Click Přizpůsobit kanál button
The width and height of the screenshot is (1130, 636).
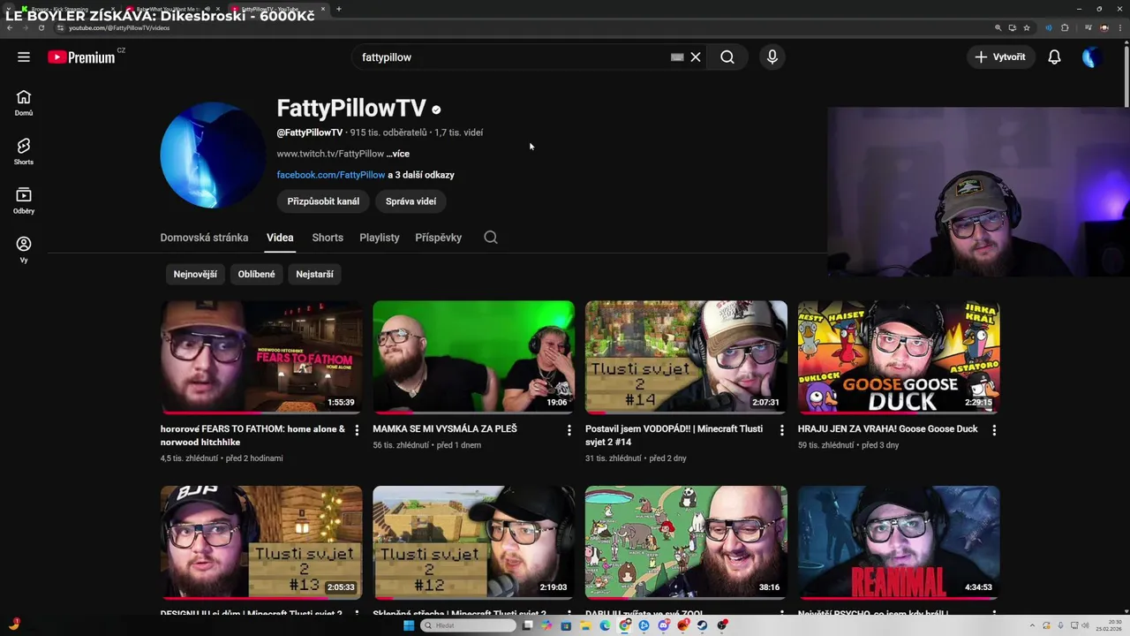tap(323, 201)
